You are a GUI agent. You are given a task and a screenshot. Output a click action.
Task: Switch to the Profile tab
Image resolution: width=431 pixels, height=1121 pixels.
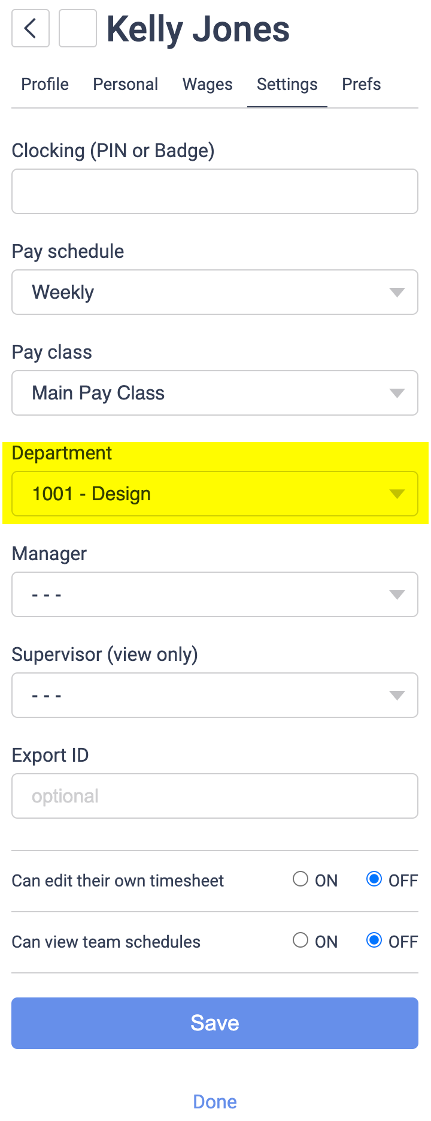pos(44,85)
